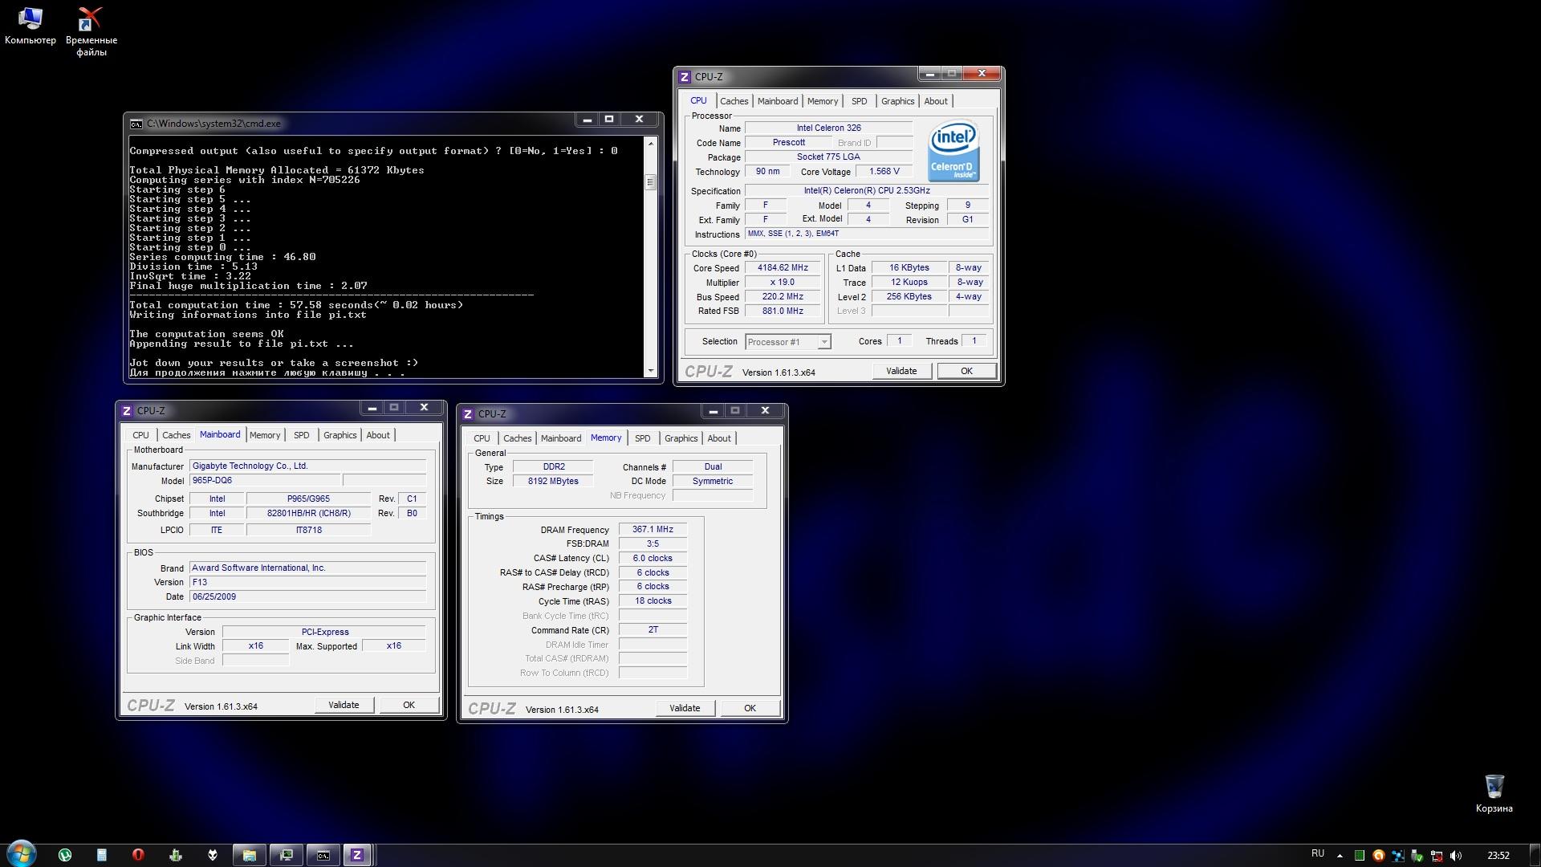Click the green battery-like taskbar icon
The image size is (1541, 867).
click(x=176, y=855)
